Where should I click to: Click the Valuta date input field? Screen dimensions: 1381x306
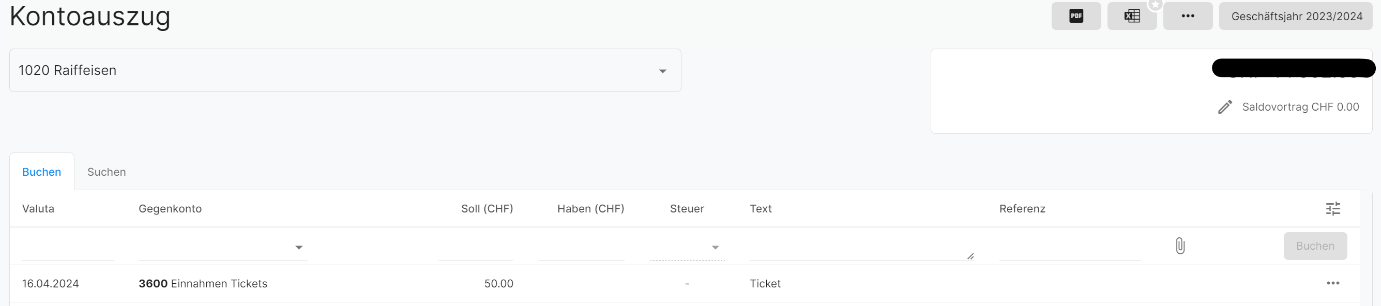[68, 249]
